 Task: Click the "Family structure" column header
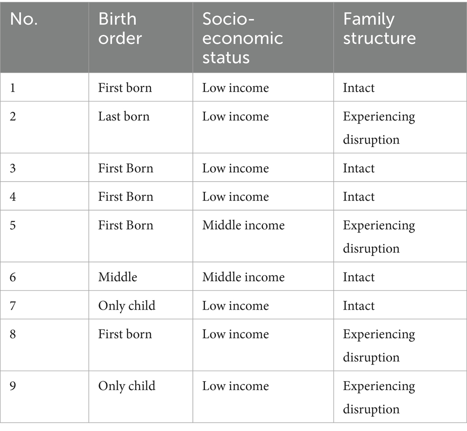379,29
